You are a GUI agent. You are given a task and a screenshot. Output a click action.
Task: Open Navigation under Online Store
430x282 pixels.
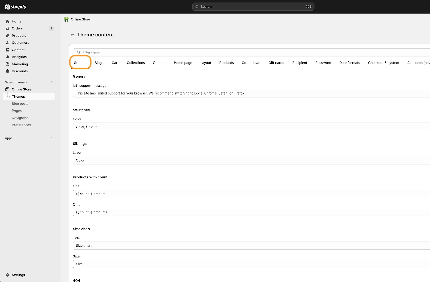[20, 118]
